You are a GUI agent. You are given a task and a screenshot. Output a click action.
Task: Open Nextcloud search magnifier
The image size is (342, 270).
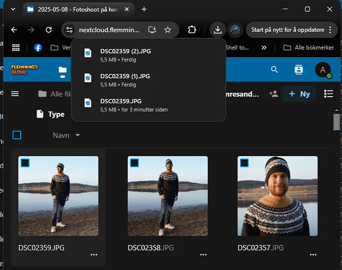click(x=274, y=70)
